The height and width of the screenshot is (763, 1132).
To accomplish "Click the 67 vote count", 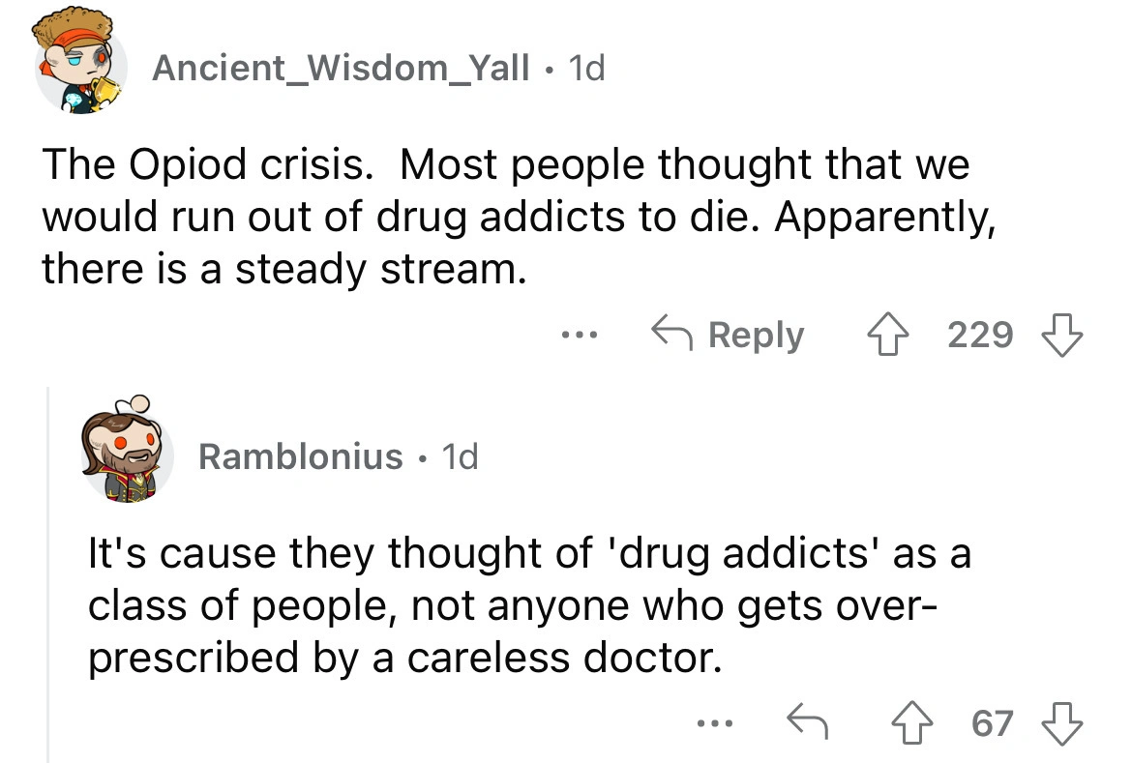I will pos(993,722).
